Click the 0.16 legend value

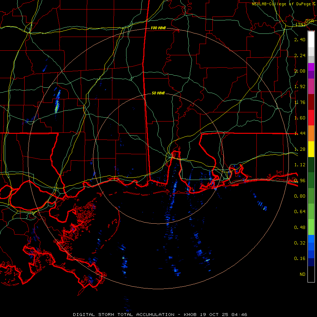[300, 259]
